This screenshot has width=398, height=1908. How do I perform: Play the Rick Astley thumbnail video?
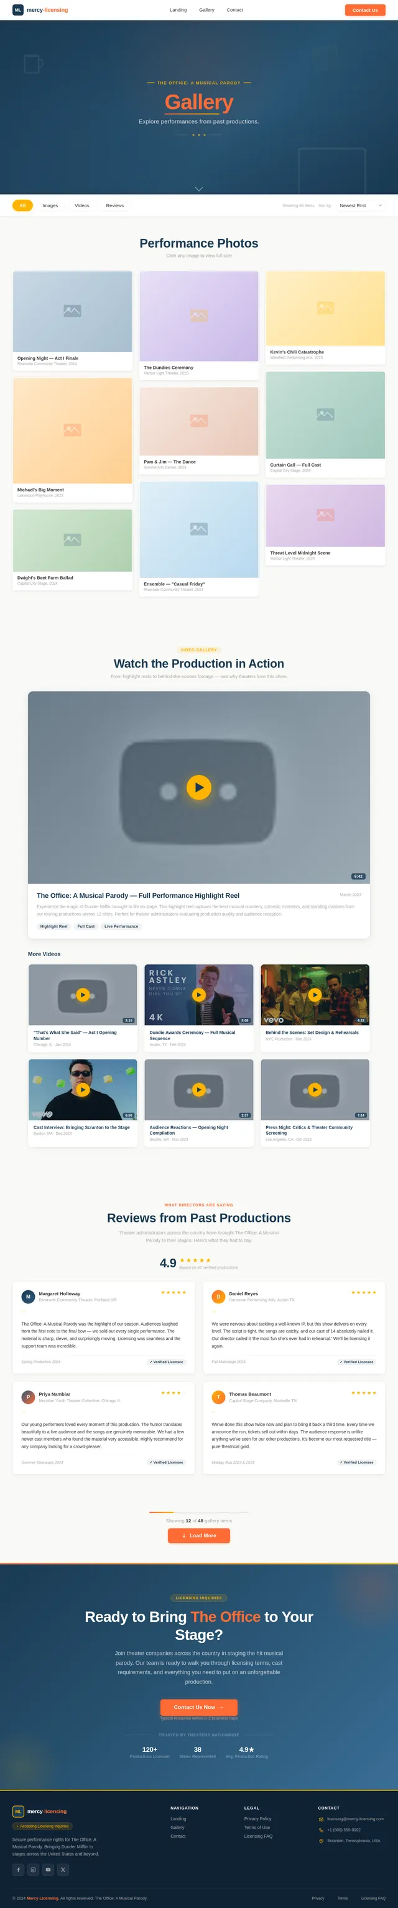pos(199,994)
